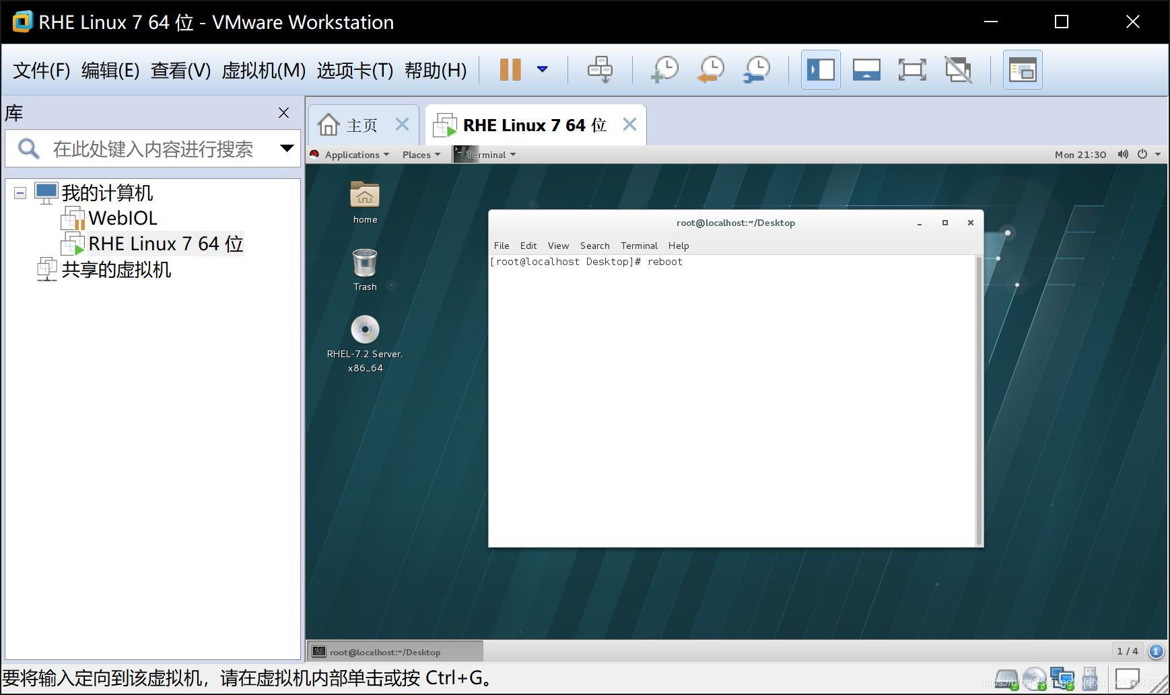Click the Mon 21:30 clock in top bar
The height and width of the screenshot is (695, 1170).
1080,155
